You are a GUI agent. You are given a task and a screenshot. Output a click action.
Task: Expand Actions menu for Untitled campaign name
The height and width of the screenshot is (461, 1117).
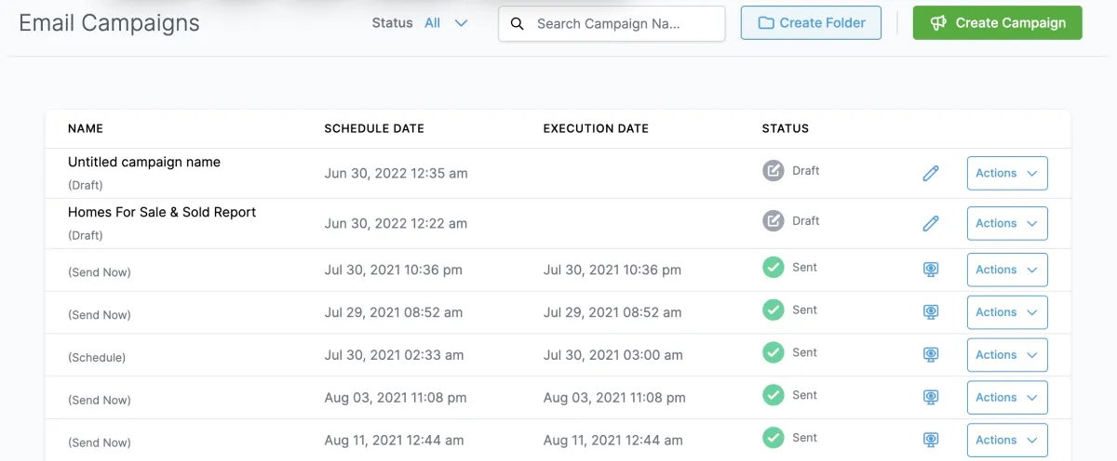(1007, 173)
